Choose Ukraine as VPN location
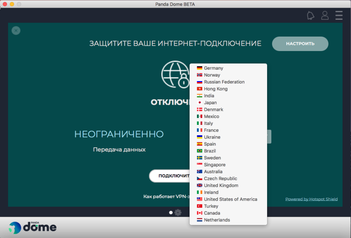Screen dimensions: 351x238 click(x=228, y=137)
